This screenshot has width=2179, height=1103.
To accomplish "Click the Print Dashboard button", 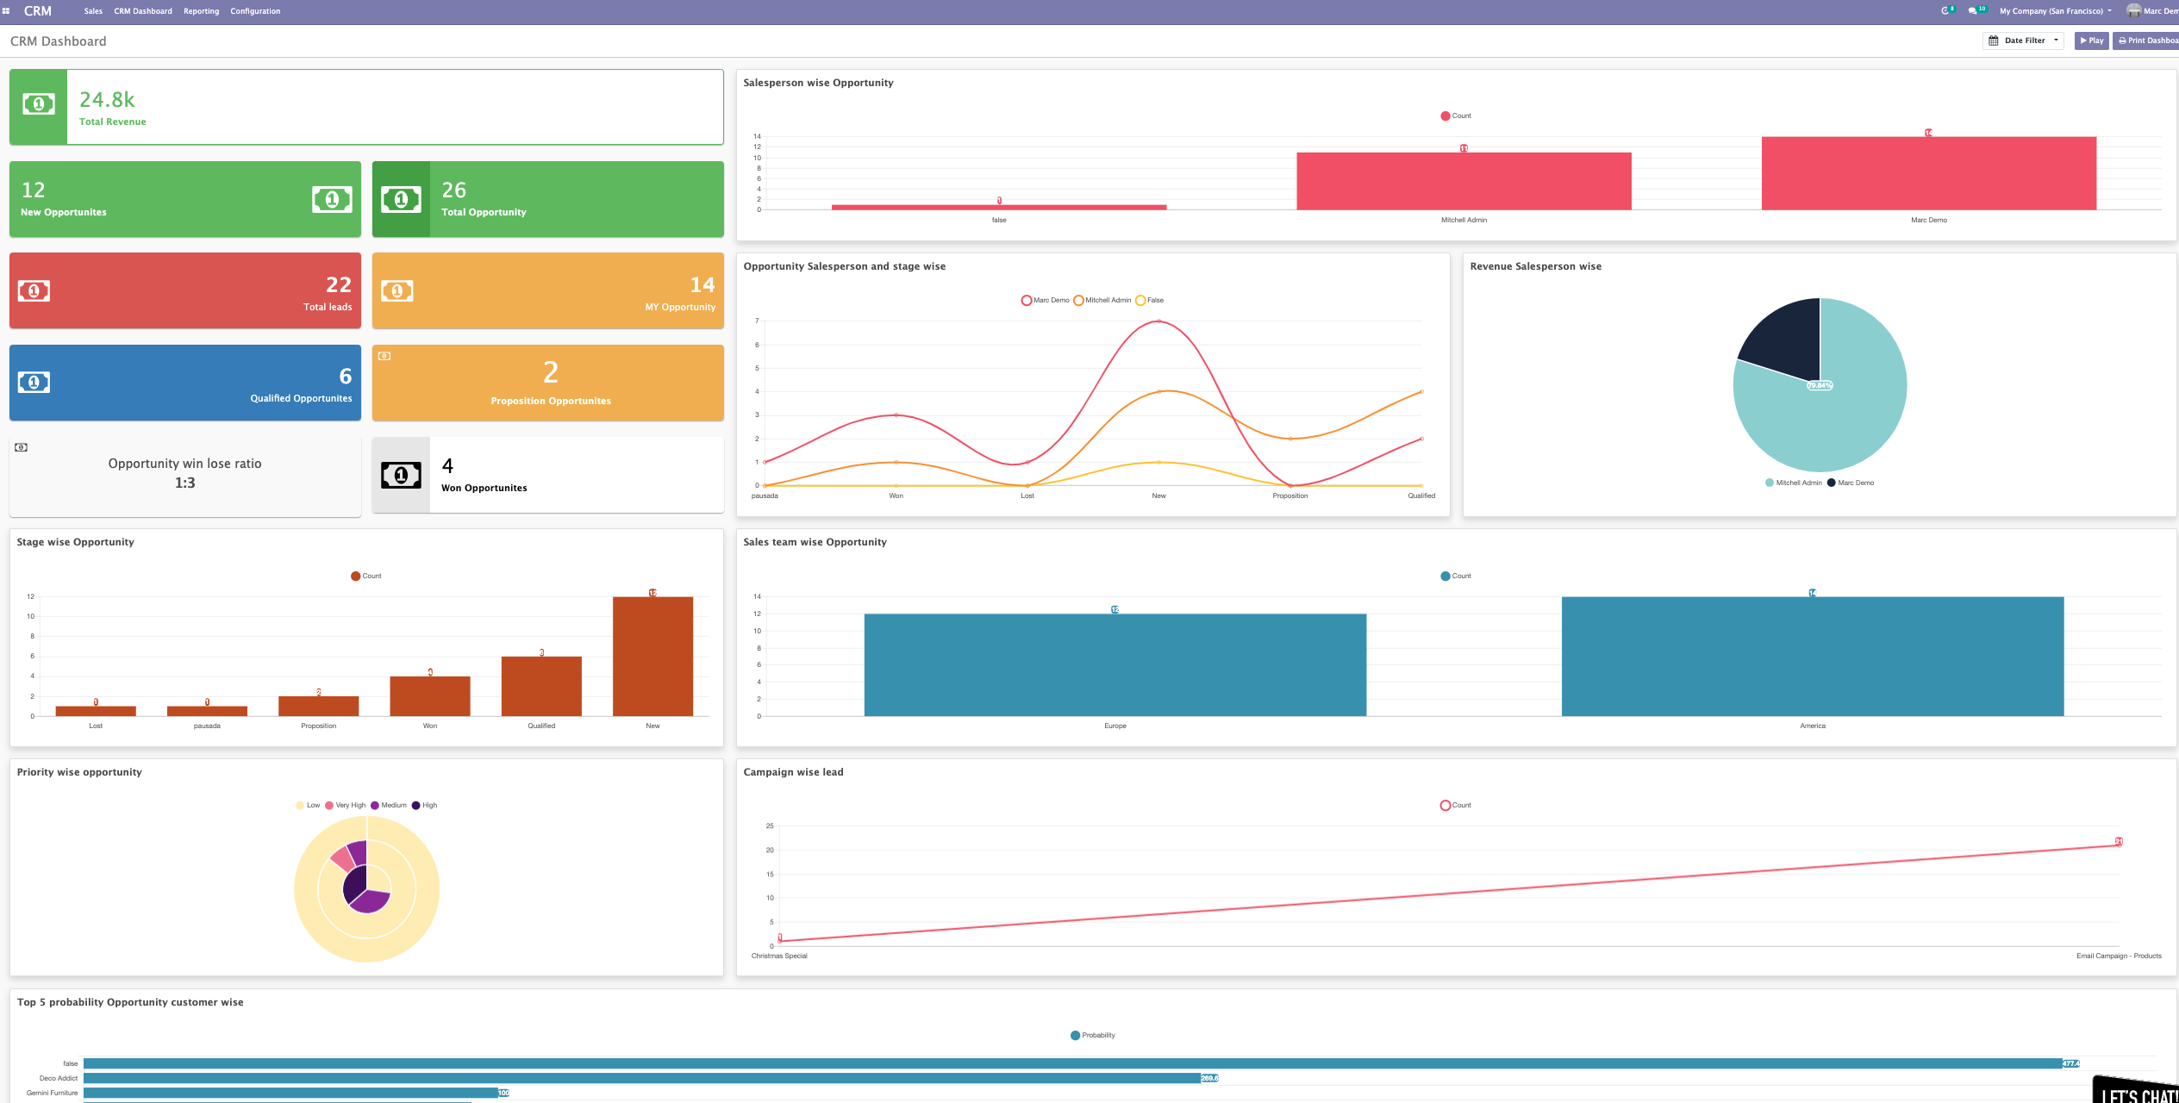I will coord(2146,41).
